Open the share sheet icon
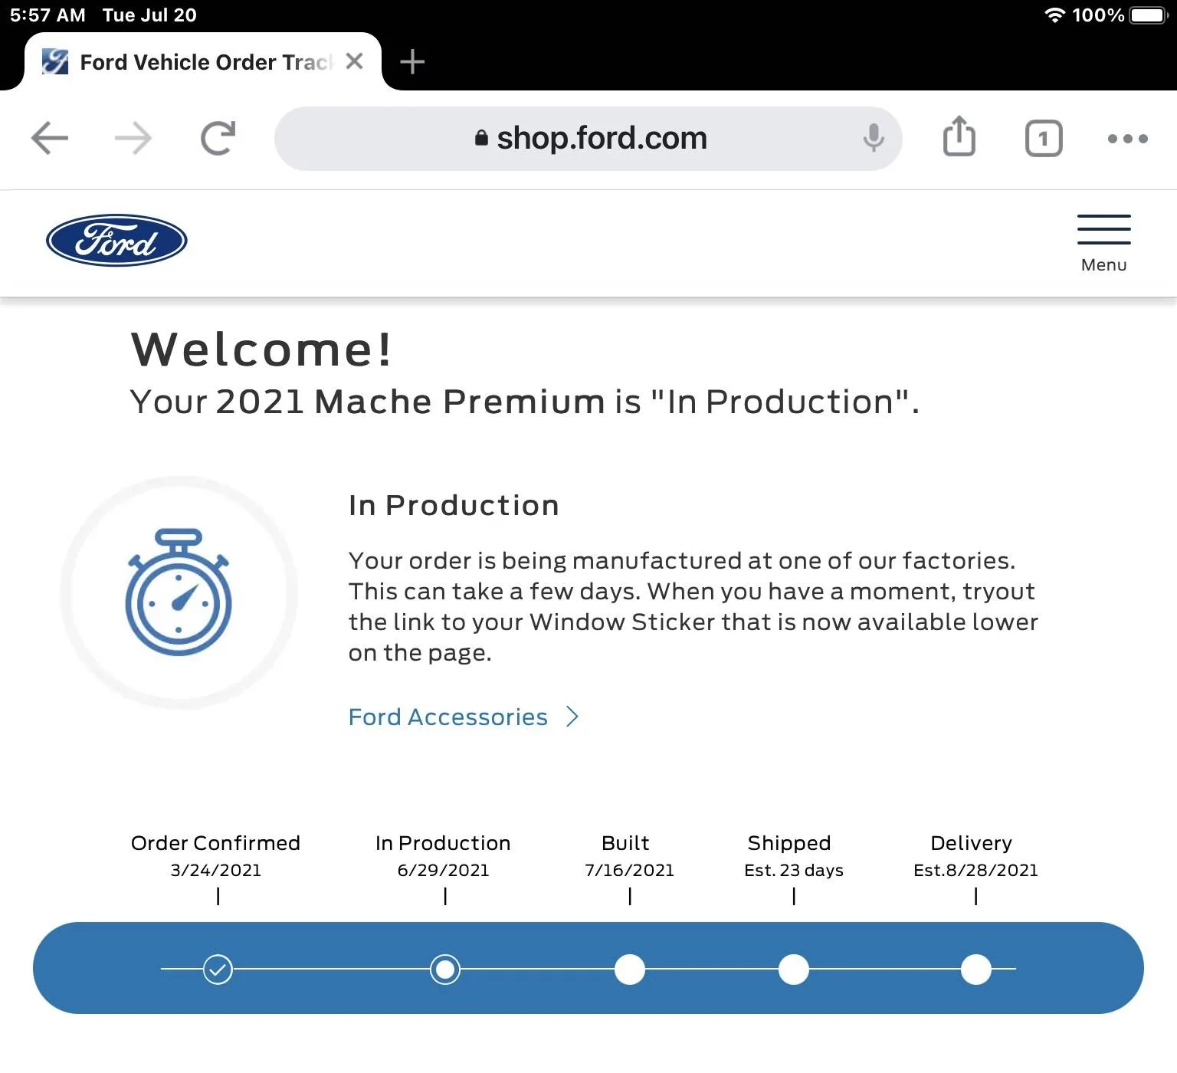Image resolution: width=1177 pixels, height=1073 pixels. [x=959, y=136]
